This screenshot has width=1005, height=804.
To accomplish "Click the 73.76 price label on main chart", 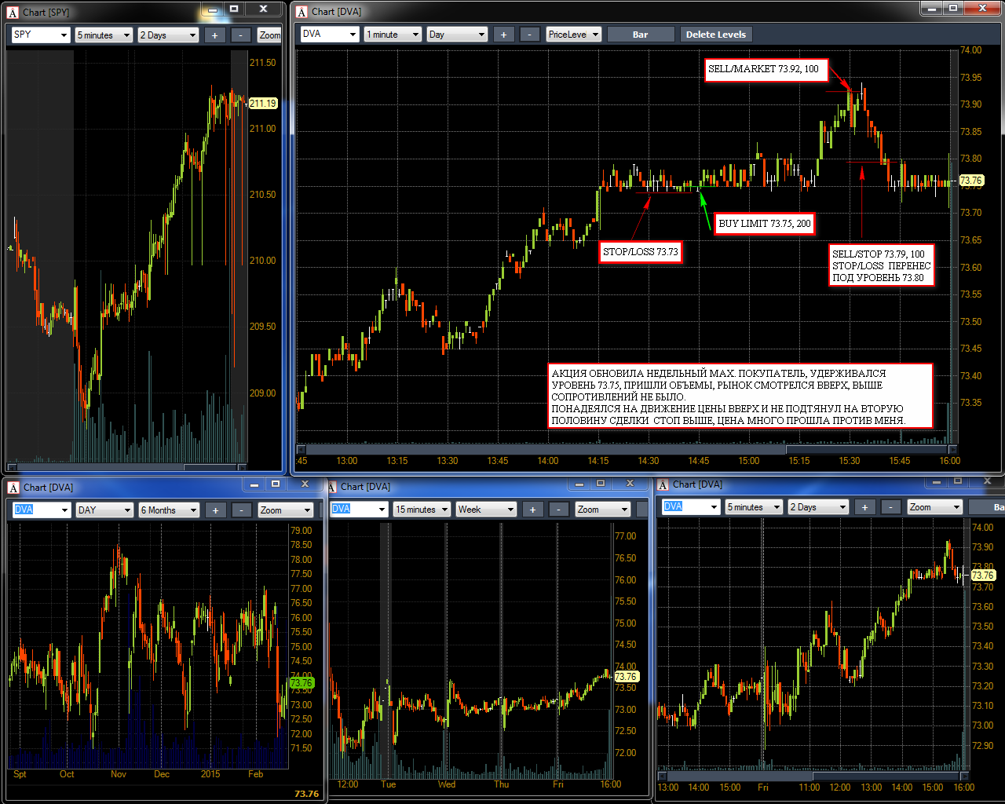I will 971,181.
